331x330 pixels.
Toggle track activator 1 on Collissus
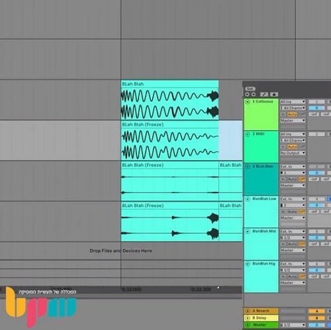pyautogui.click(x=316, y=102)
